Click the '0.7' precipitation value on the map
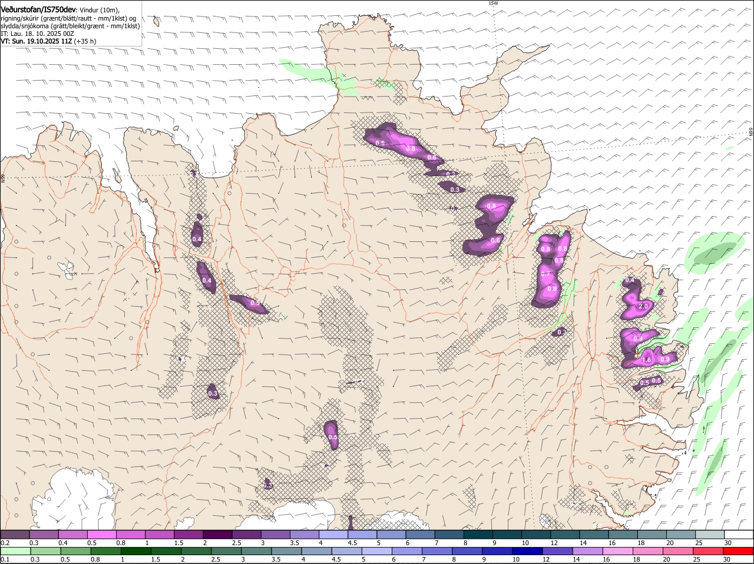Screen dimensions: 754x564 (545, 274)
